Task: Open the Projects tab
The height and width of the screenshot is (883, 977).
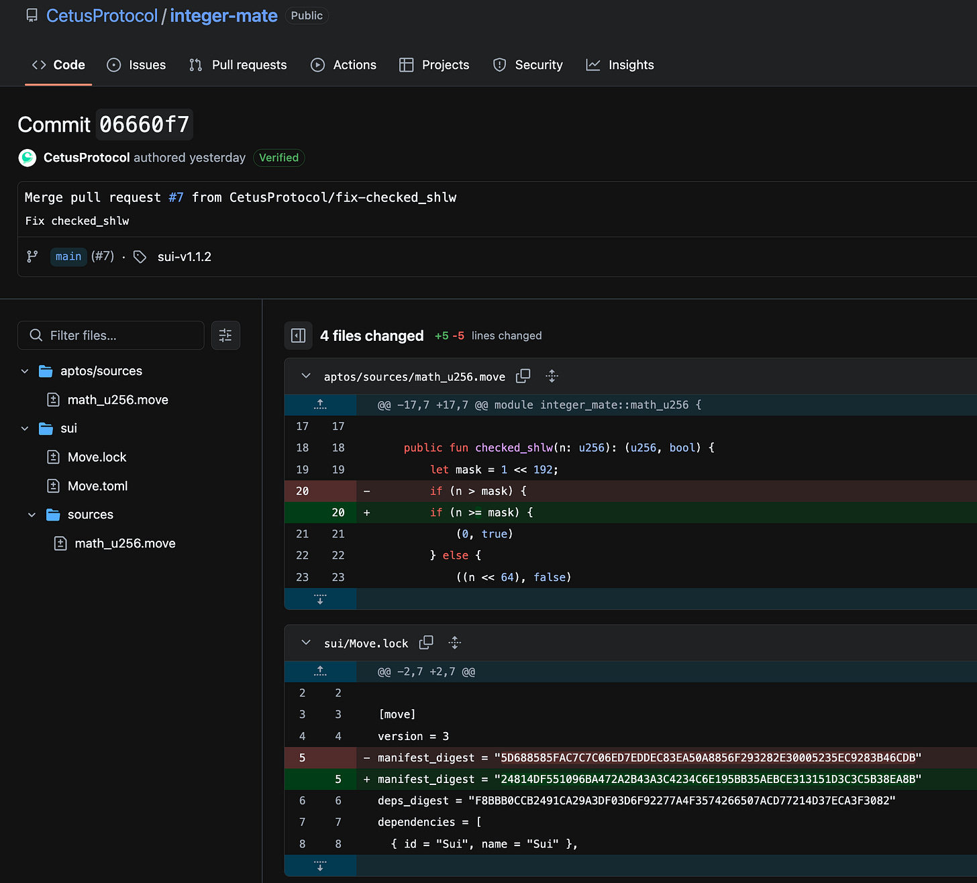Action: (x=434, y=65)
